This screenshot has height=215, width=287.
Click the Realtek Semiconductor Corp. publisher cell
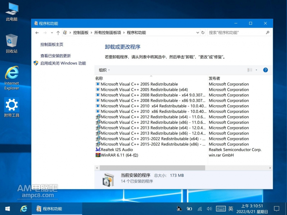(x=235, y=149)
